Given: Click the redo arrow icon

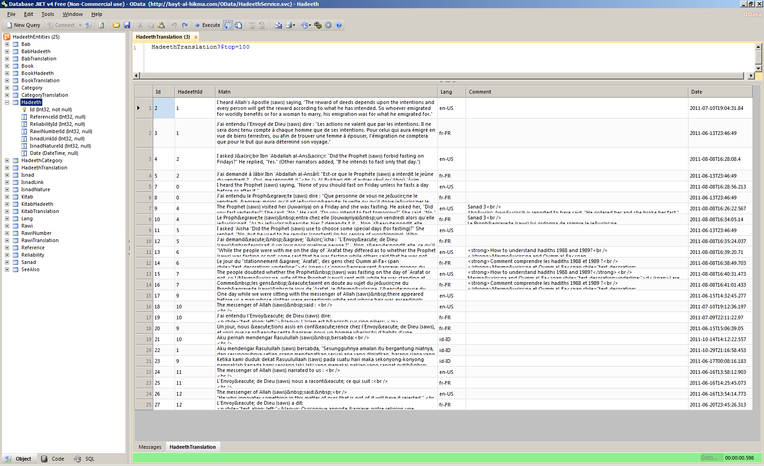Looking at the screenshot, I should [x=185, y=25].
